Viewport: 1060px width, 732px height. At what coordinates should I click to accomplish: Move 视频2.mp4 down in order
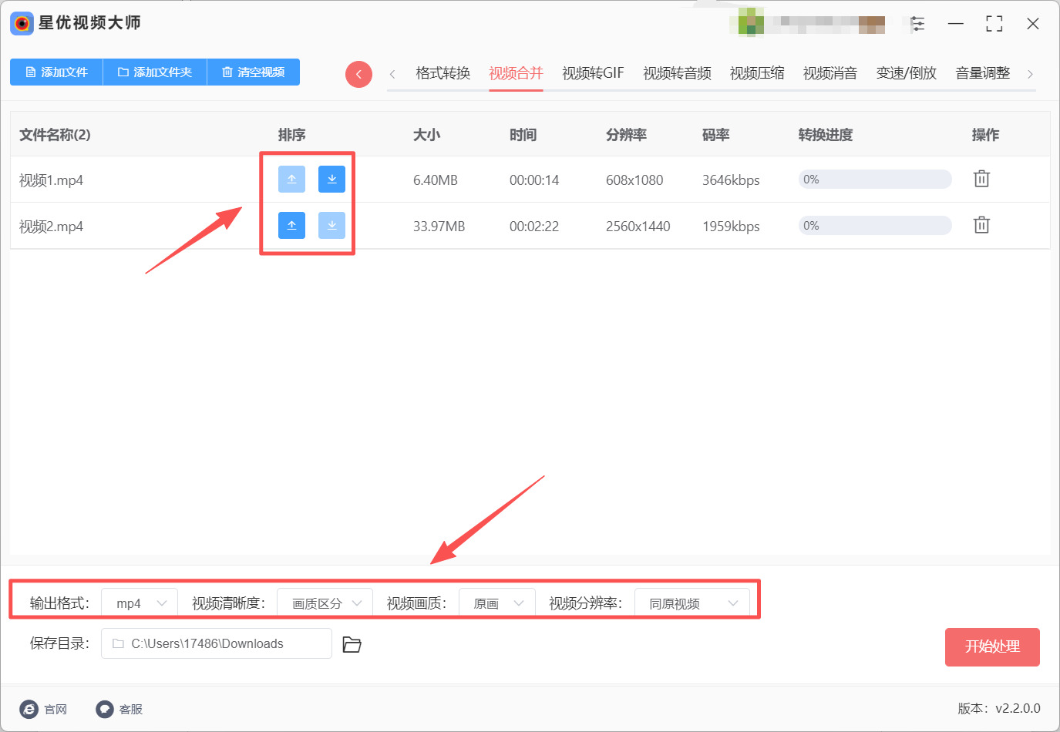(x=331, y=225)
